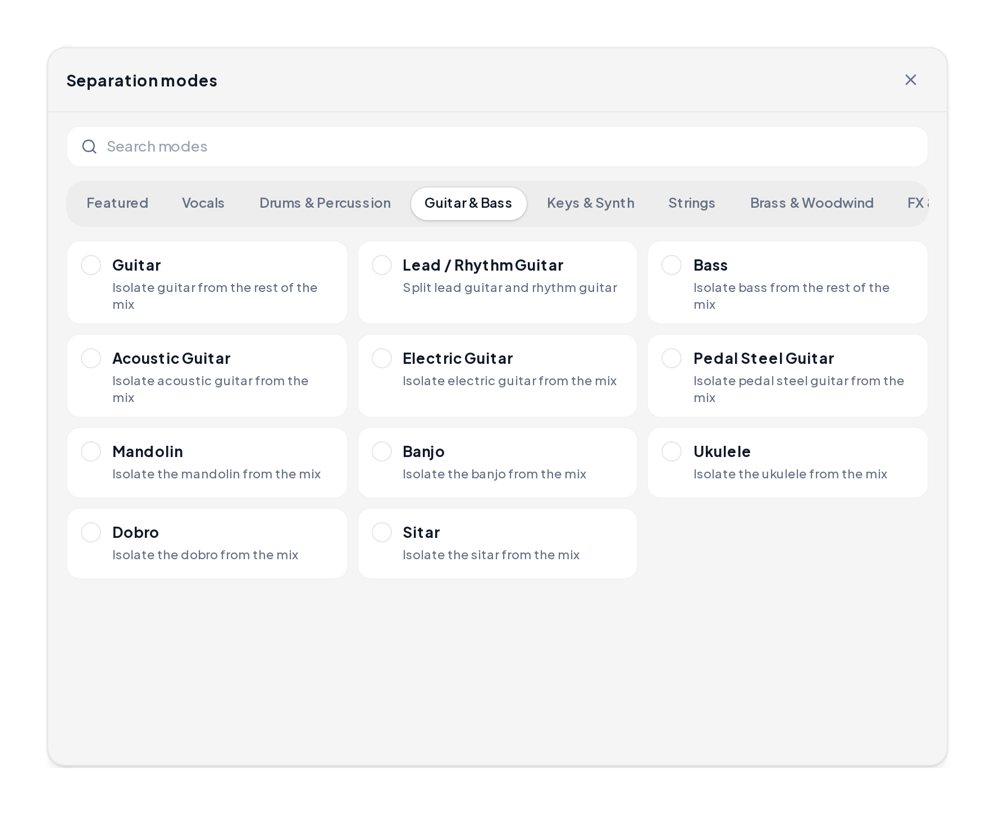Pick the Banjo separation mode card

point(497,463)
